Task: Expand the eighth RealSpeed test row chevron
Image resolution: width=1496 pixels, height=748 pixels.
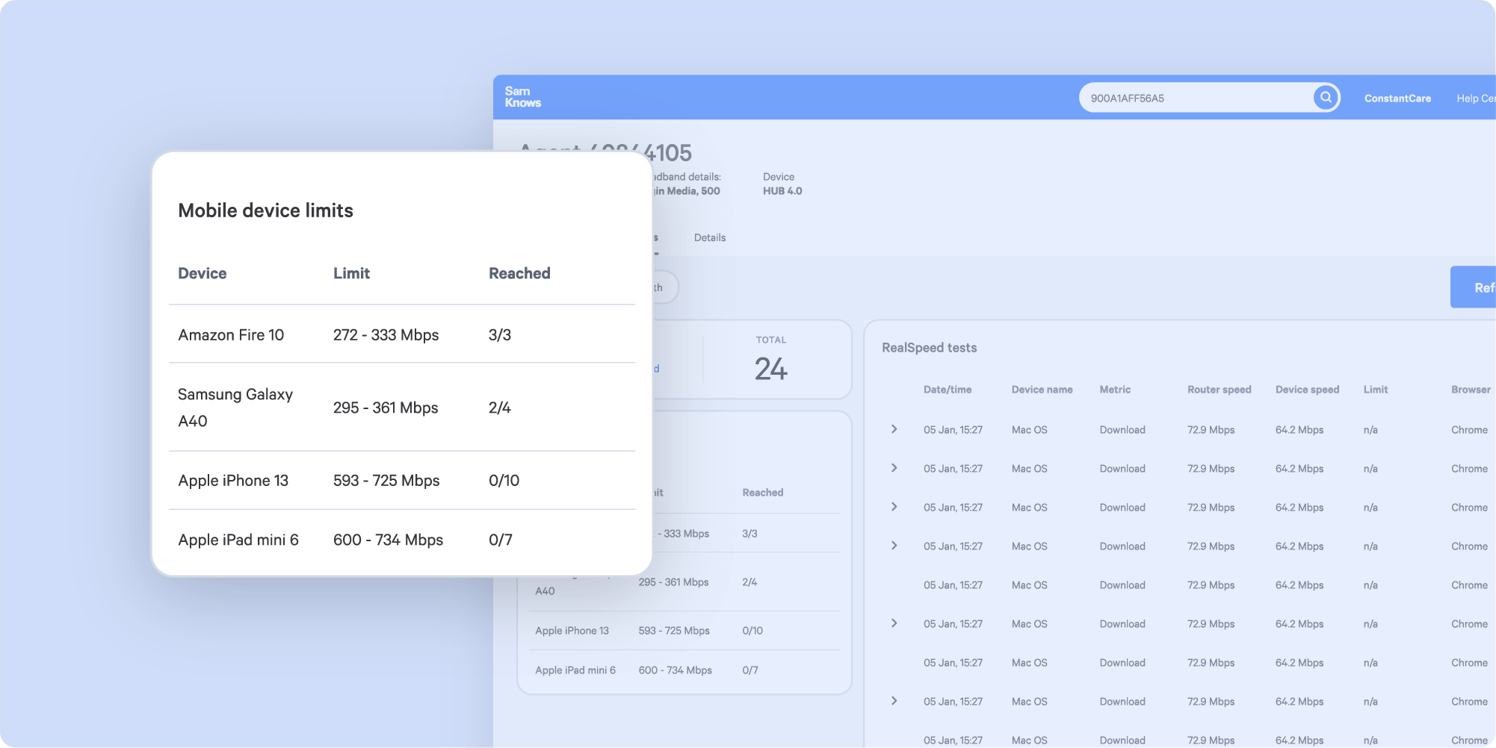Action: coord(894,701)
